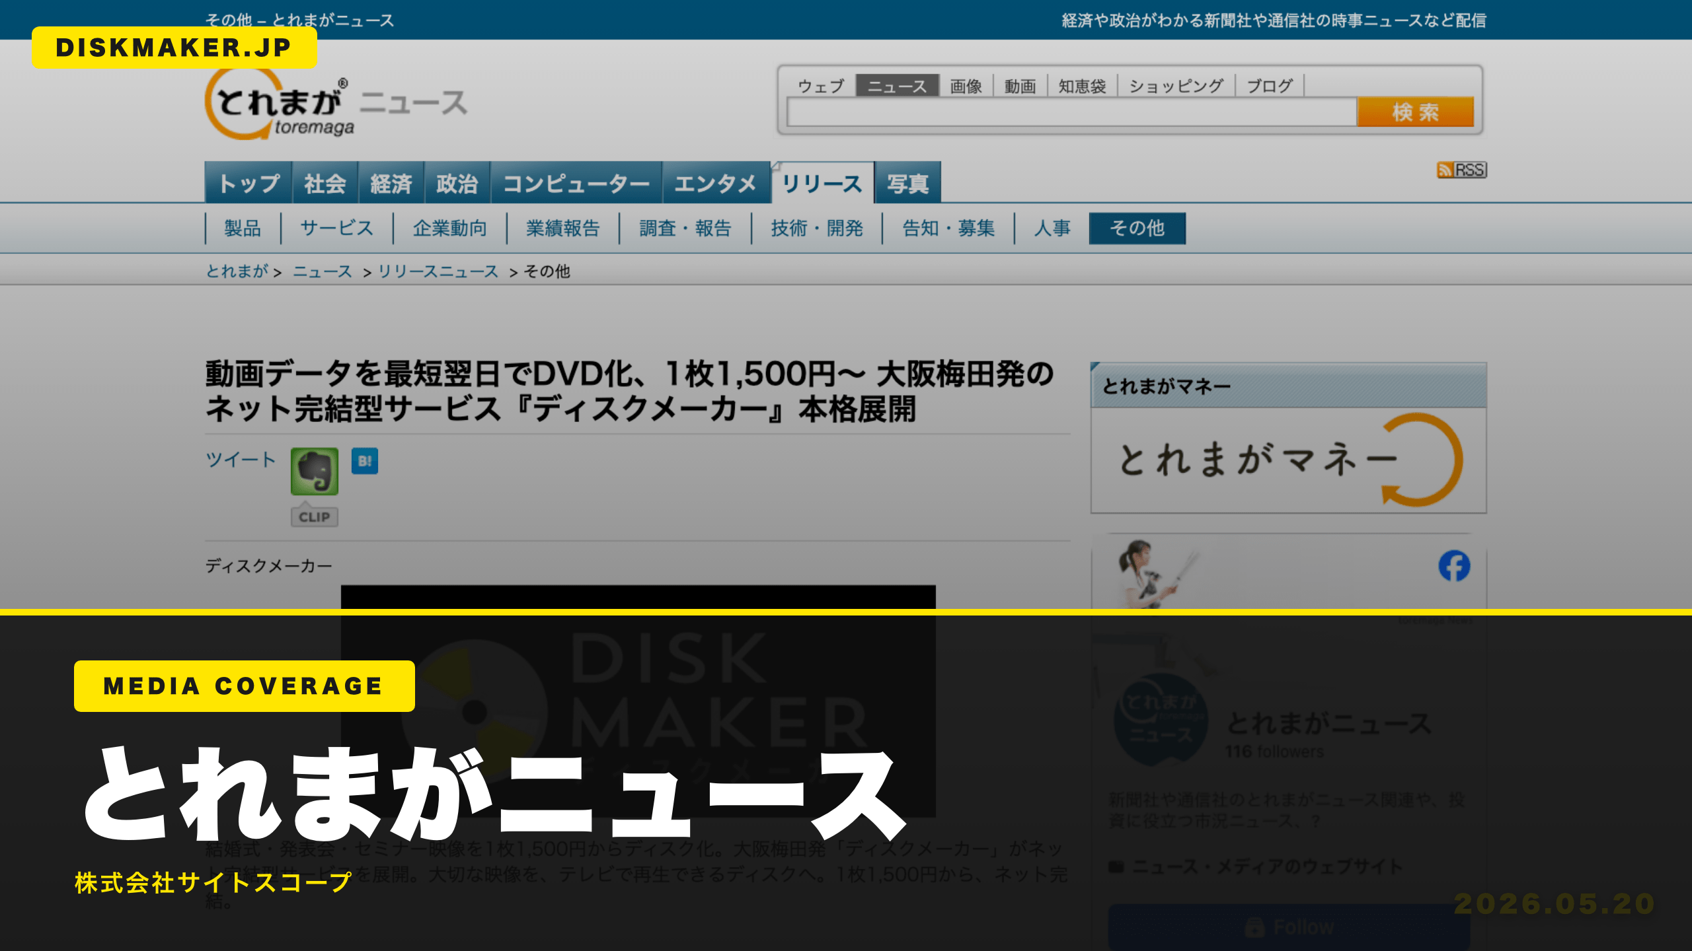Select the 知恵袋 search tab

coord(1083,87)
